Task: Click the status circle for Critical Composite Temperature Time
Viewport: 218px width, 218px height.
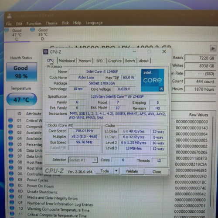Action: pos(12,214)
